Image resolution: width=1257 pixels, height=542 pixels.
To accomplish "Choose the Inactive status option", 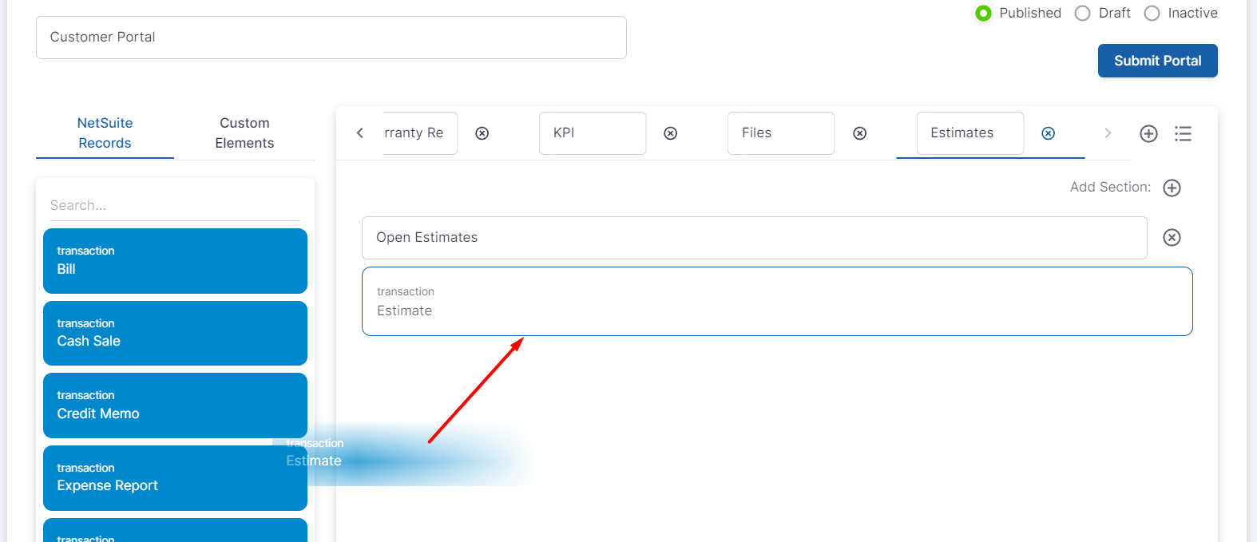I will [1152, 14].
